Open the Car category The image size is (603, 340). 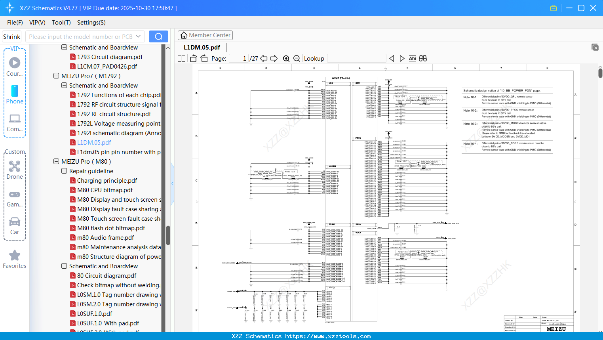point(15,225)
